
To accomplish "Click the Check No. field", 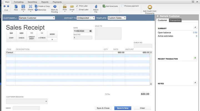I will (143, 46).
